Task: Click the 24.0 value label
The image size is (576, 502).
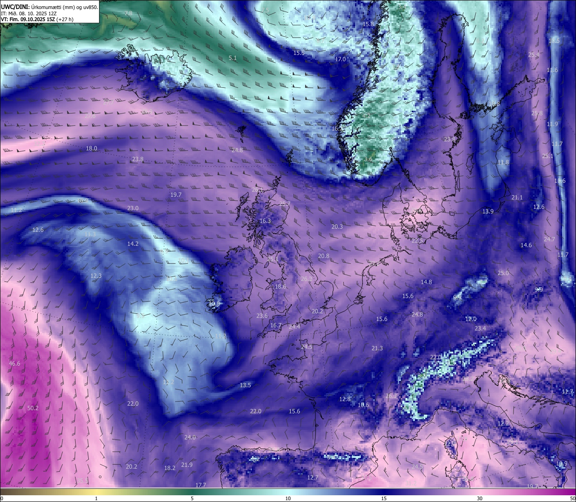Action: coord(190,437)
